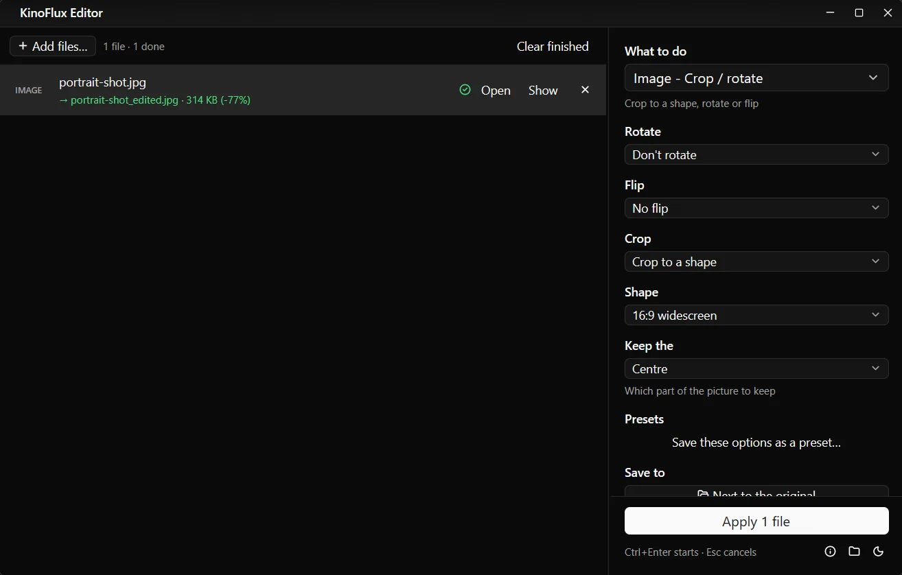Show portrait-shot file in folder
The height and width of the screenshot is (575, 902).
pos(543,90)
